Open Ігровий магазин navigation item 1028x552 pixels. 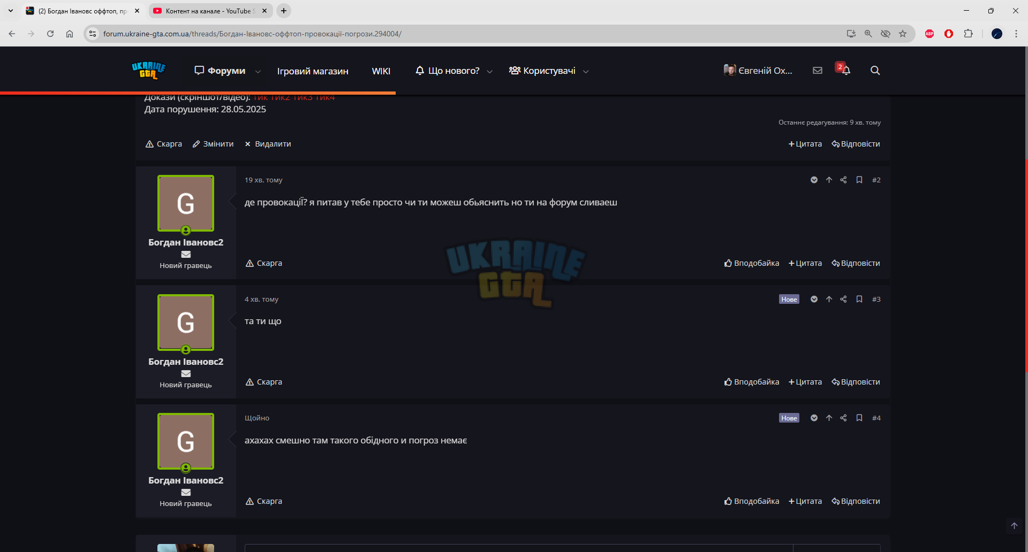click(313, 71)
